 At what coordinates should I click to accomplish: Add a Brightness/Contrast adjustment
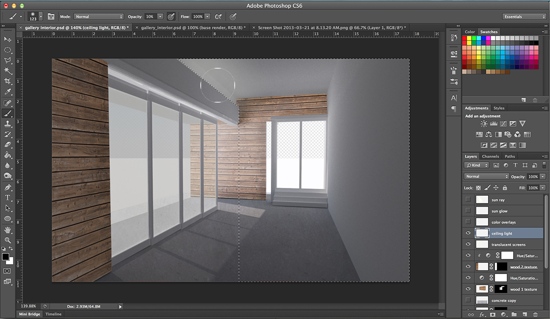coord(484,124)
